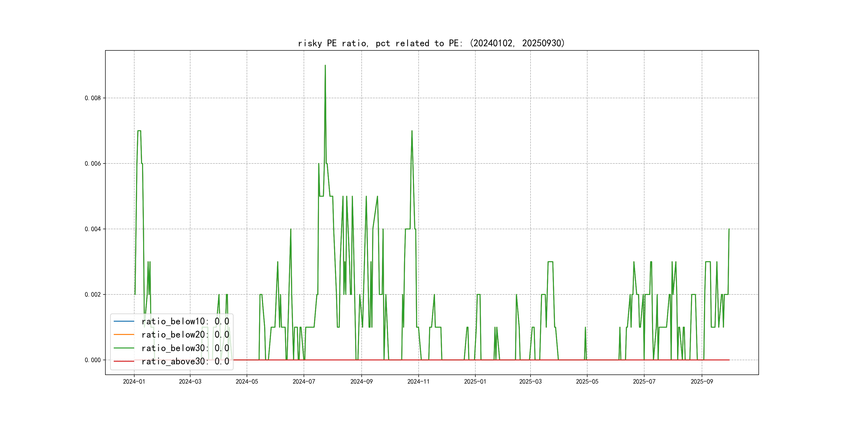Click the 2024-01 x-axis tick label
This screenshot has width=843, height=421.
pyautogui.click(x=134, y=382)
